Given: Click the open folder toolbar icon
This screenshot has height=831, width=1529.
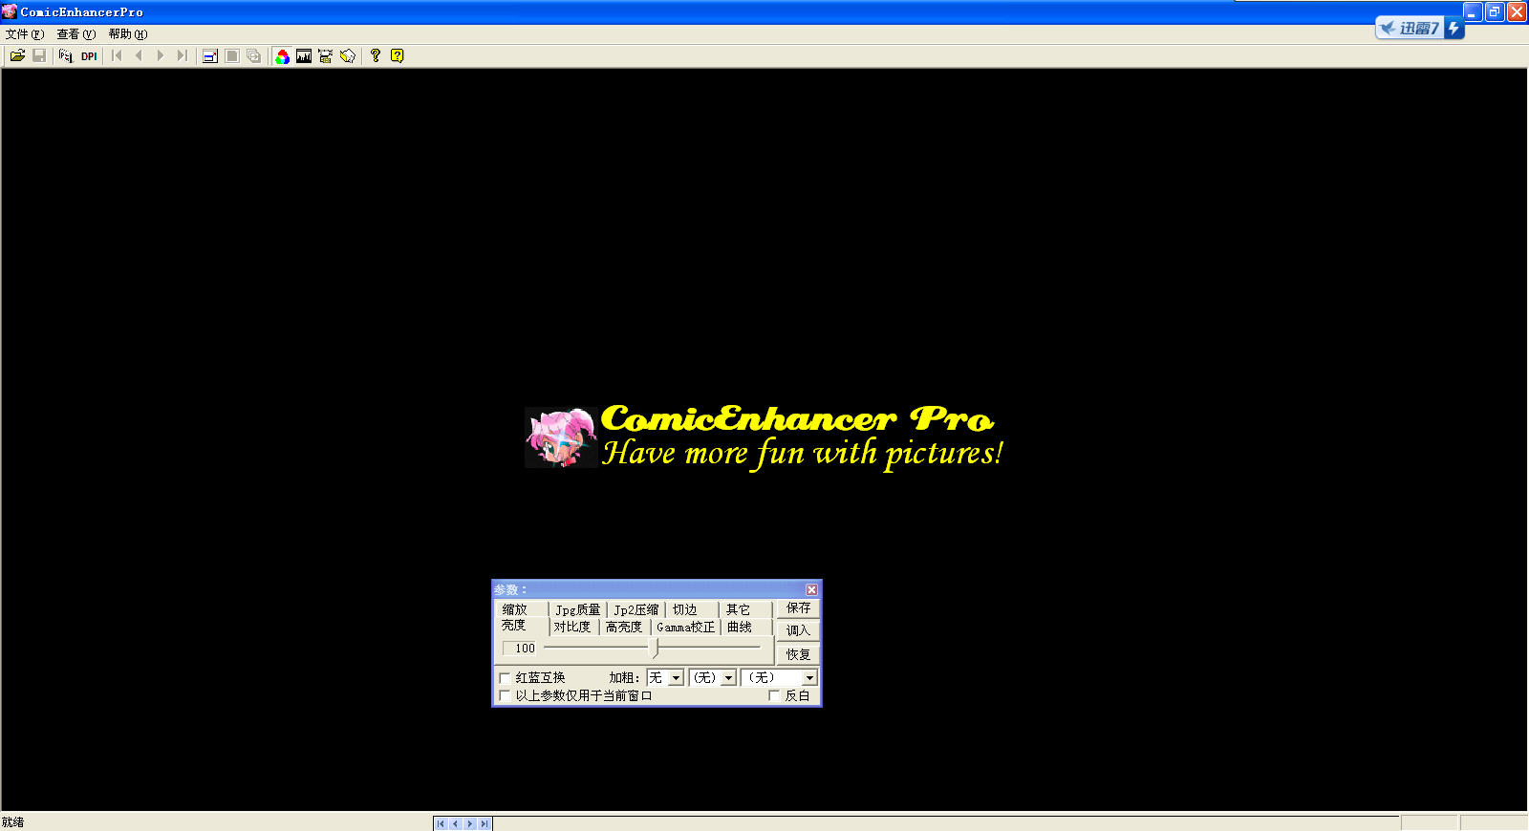Looking at the screenshot, I should (17, 56).
